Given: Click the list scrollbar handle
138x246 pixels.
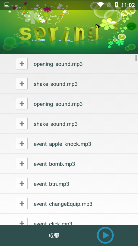Looking at the screenshot, I should pyautogui.click(x=136, y=58).
